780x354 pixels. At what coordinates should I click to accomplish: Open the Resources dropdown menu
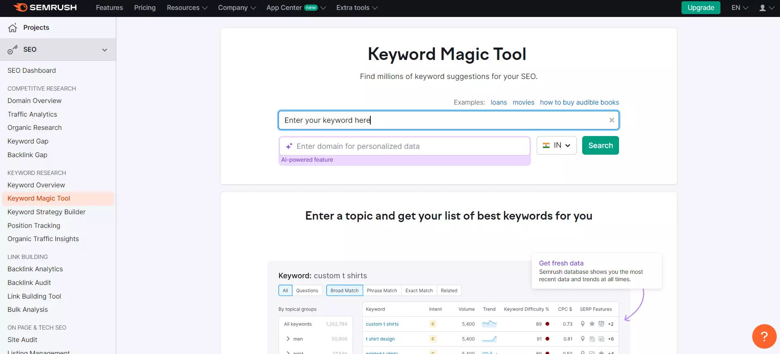pyautogui.click(x=187, y=8)
